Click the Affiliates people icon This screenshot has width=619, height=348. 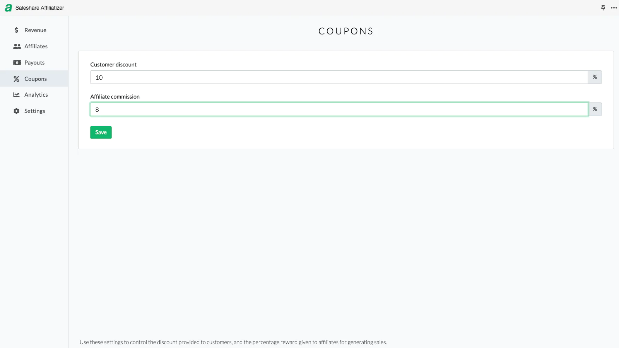click(17, 46)
